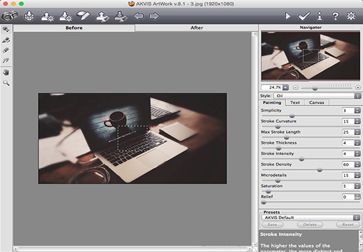The image size is (363, 252).
Task: Click the Relief value field
Action: pyautogui.click(x=348, y=197)
